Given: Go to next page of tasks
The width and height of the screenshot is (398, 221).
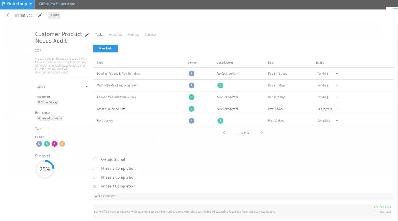Looking at the screenshot, I should click(x=262, y=133).
